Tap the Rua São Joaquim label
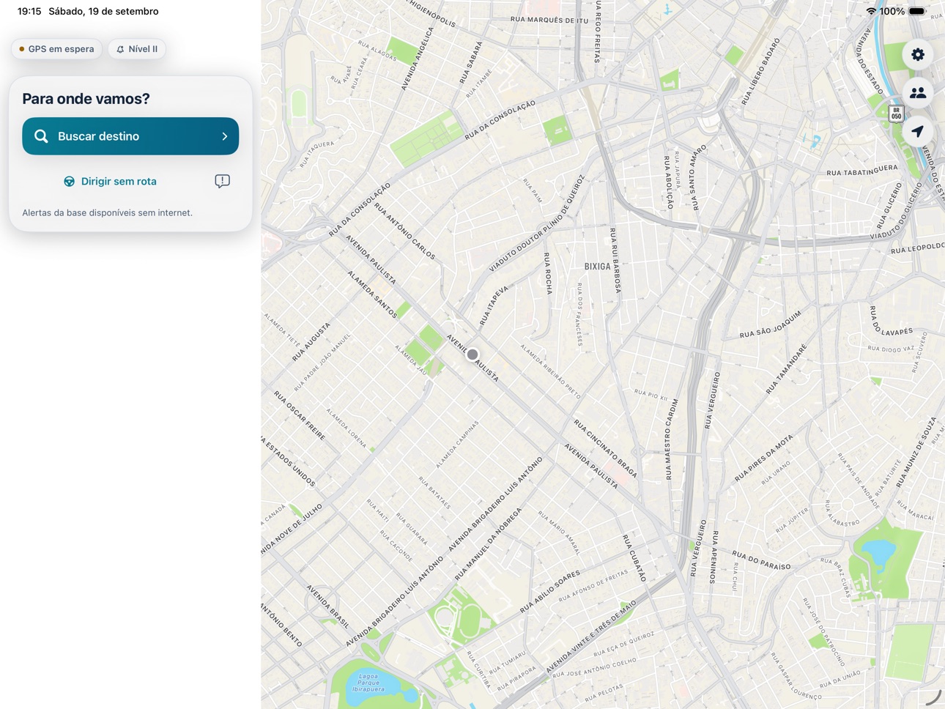This screenshot has height=709, width=945. pyautogui.click(x=771, y=324)
